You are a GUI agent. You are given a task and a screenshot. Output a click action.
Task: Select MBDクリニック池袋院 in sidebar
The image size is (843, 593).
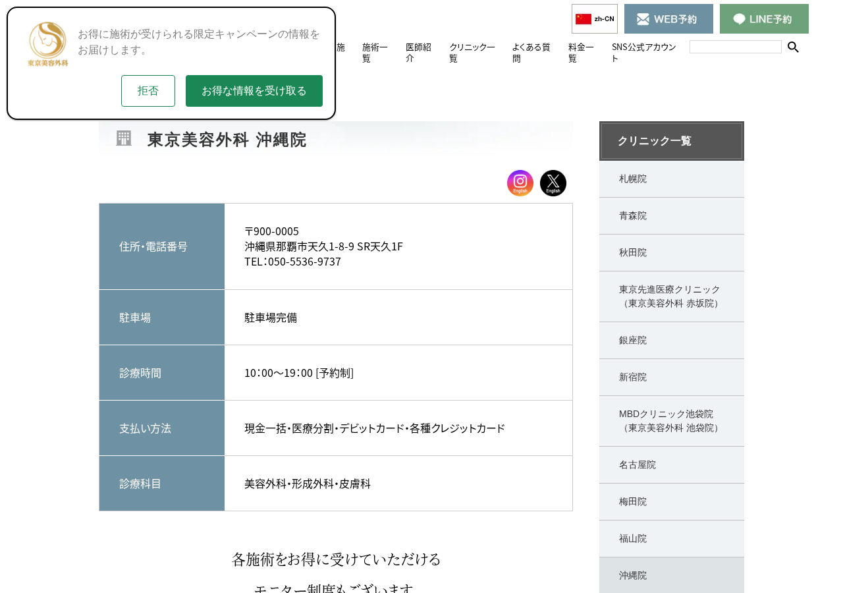click(x=672, y=421)
